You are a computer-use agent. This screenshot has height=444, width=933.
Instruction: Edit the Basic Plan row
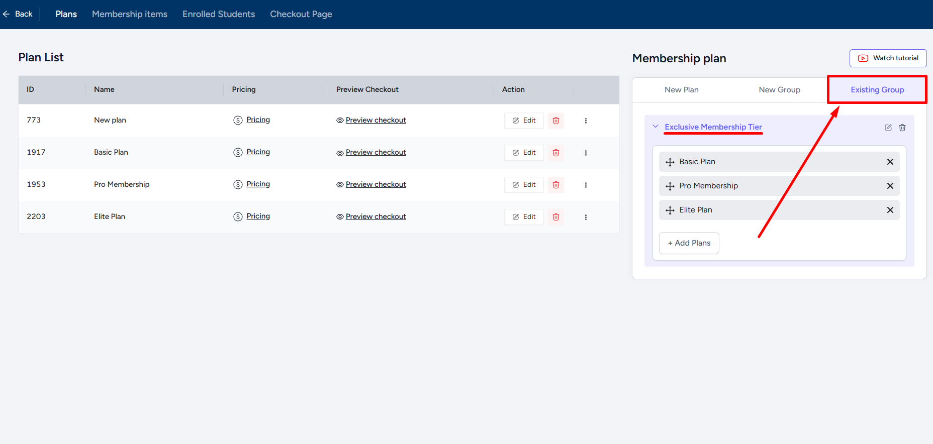[x=524, y=153]
